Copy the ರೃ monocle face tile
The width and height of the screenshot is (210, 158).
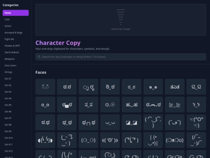click(x=88, y=87)
